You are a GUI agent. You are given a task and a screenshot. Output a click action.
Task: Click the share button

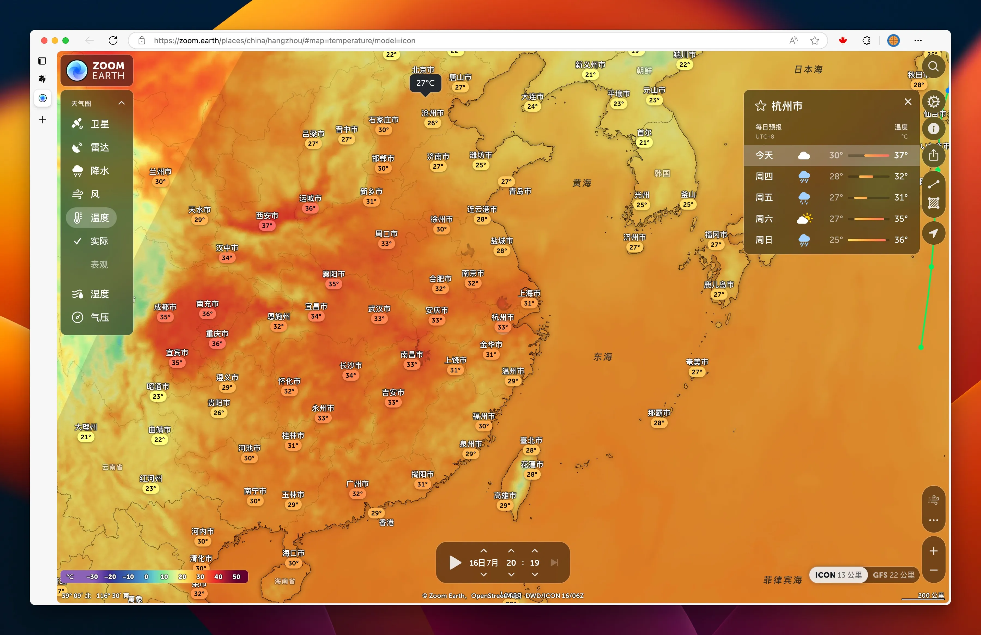point(933,155)
